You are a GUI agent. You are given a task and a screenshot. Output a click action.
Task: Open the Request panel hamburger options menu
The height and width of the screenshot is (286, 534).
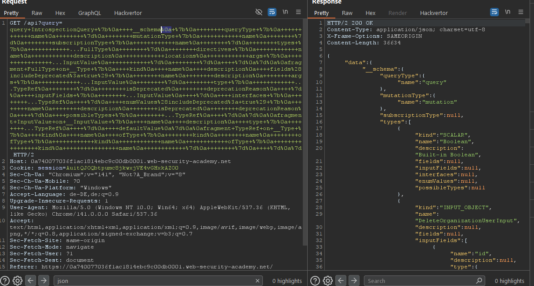point(299,12)
